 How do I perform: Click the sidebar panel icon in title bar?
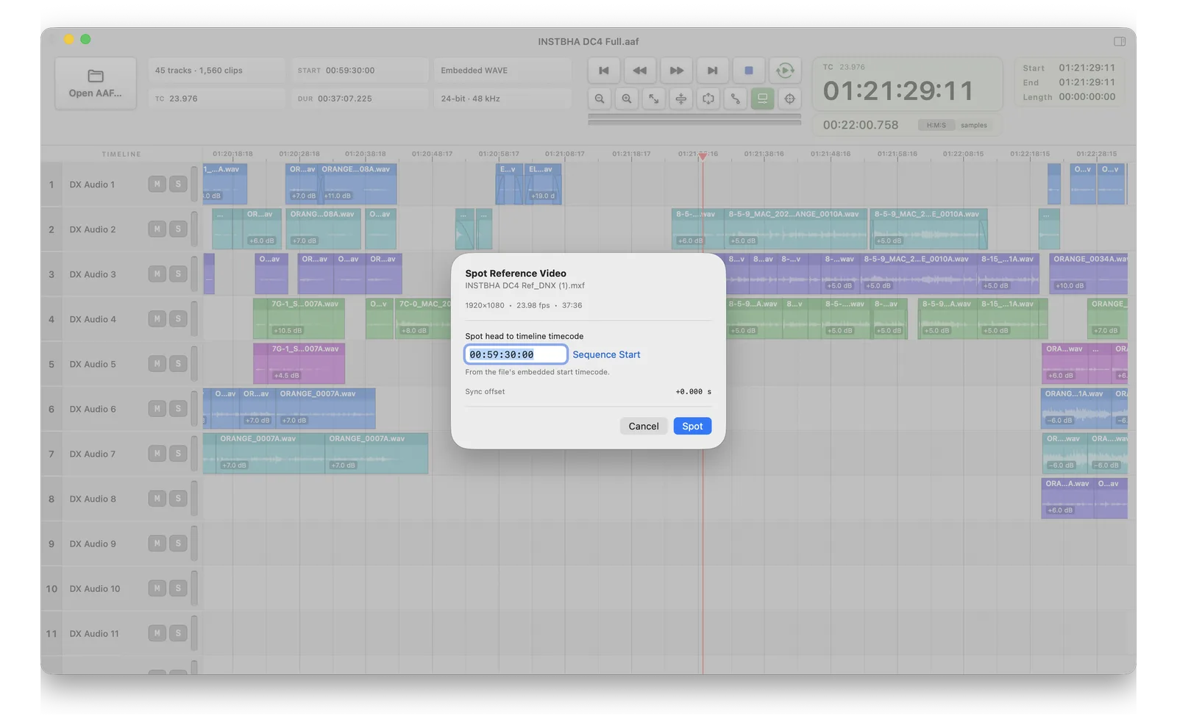(1120, 42)
